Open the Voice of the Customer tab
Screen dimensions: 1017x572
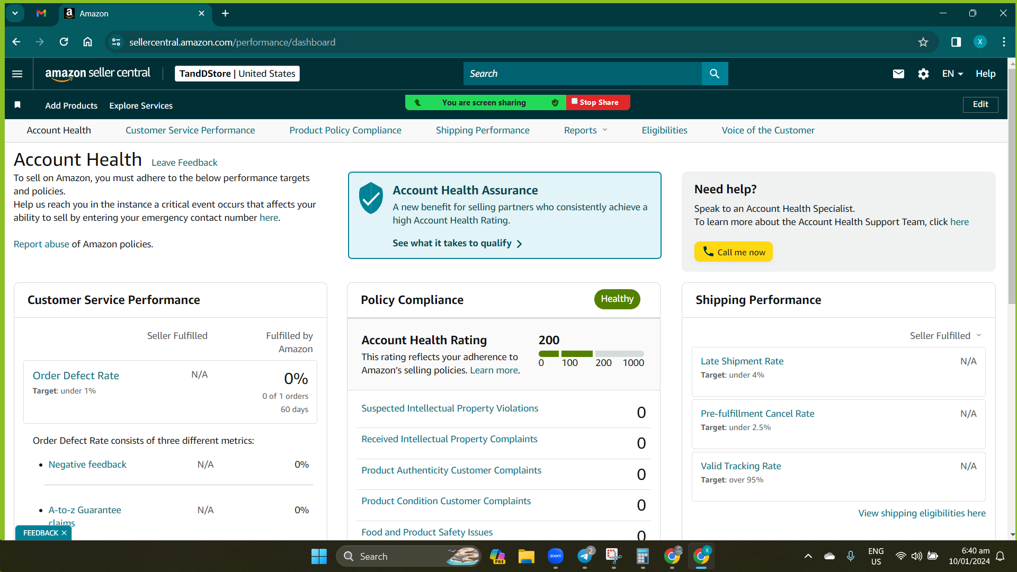tap(768, 130)
